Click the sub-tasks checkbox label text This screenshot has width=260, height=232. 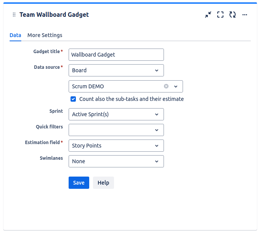pos(131,99)
